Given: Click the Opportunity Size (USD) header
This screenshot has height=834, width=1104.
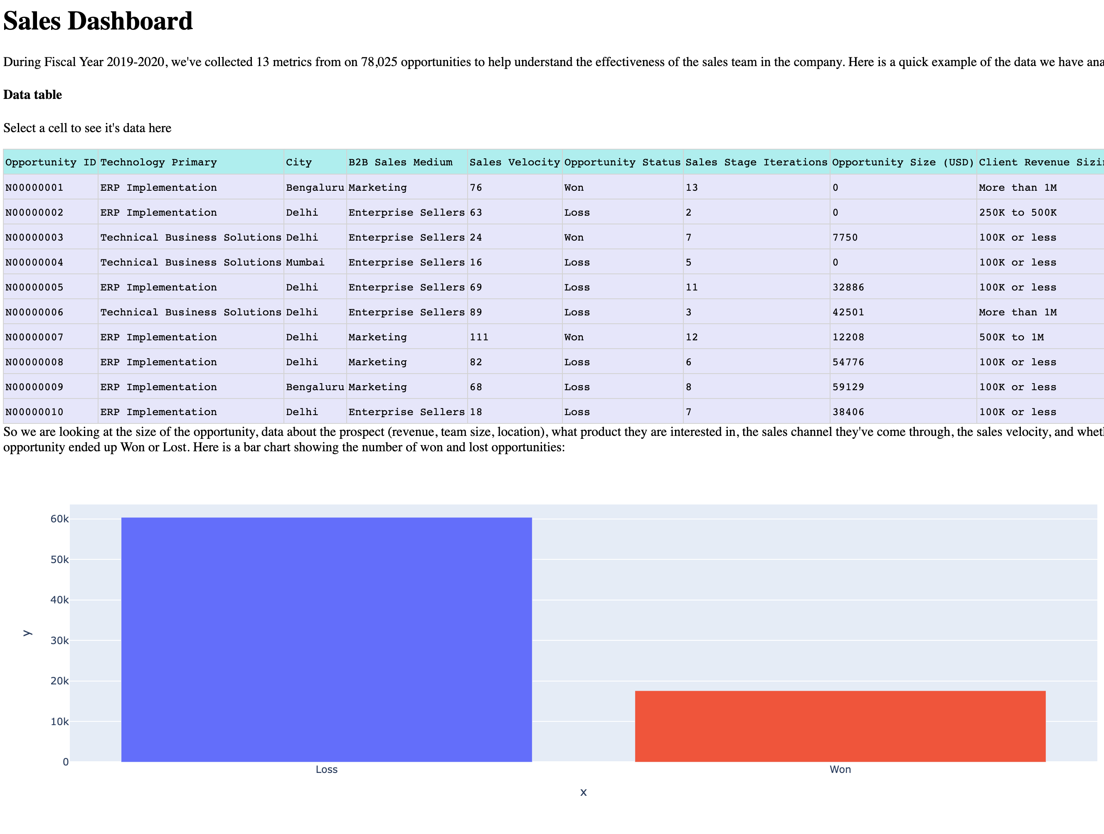Looking at the screenshot, I should [903, 162].
